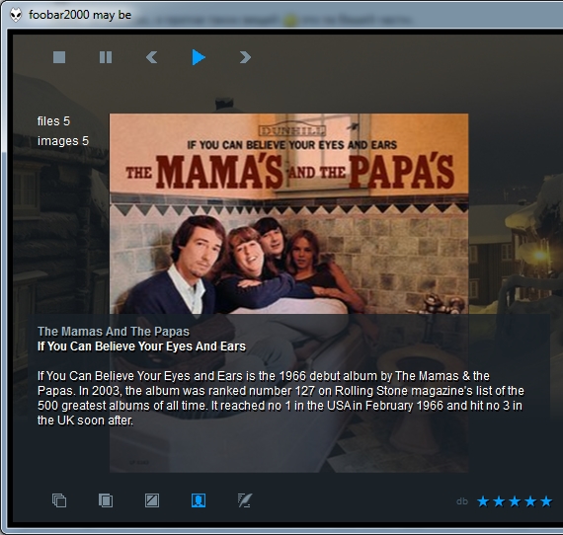The height and width of the screenshot is (535, 563).
Task: Go to the previous track
Action: coord(151,57)
